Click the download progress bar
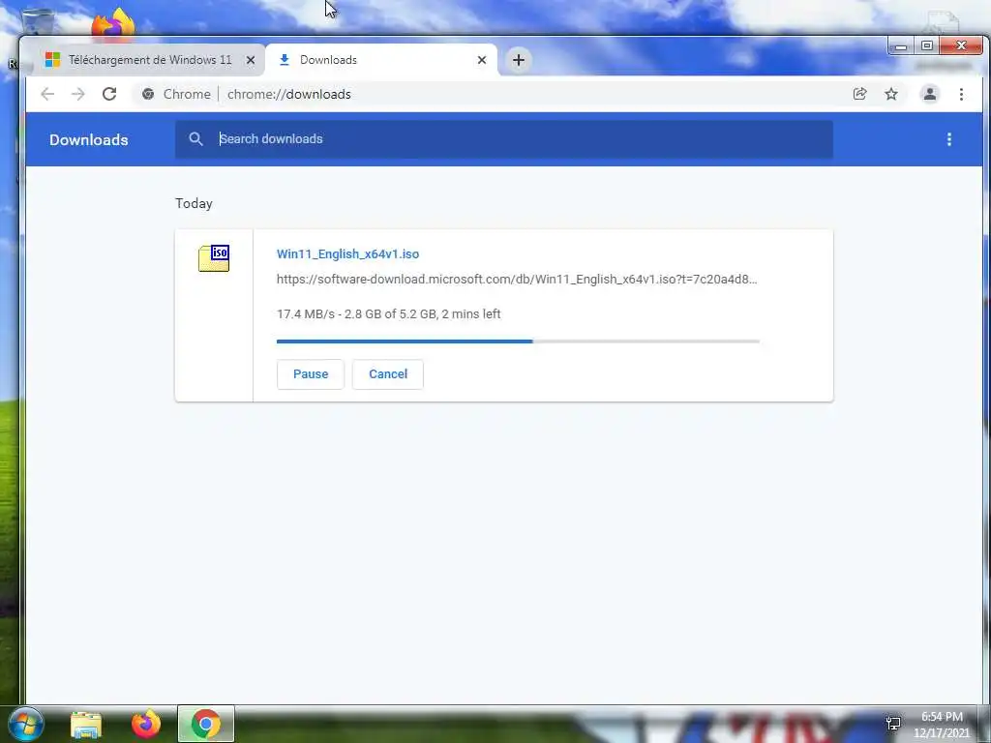Screen dimensions: 991x743 point(518,342)
